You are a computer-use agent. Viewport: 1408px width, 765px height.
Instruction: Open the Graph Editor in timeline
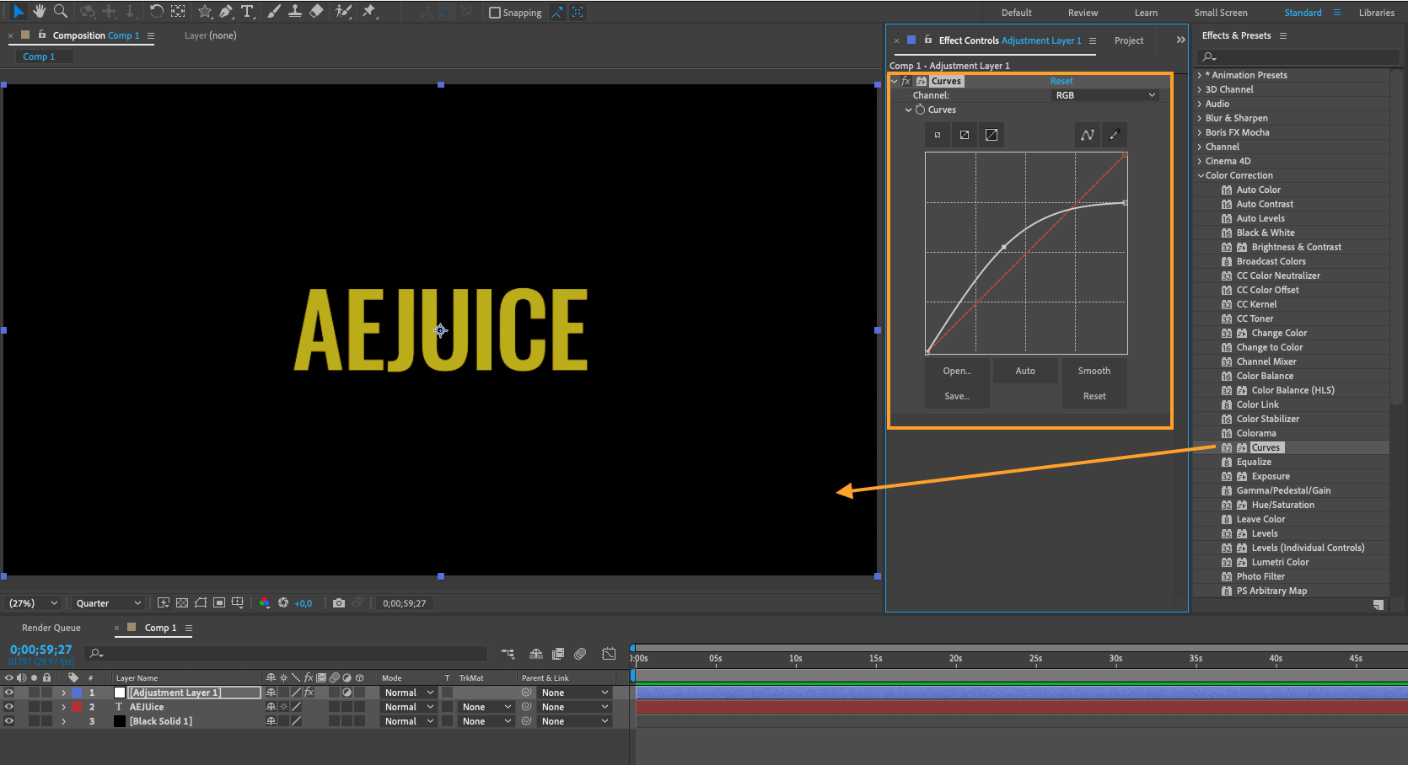(x=609, y=654)
